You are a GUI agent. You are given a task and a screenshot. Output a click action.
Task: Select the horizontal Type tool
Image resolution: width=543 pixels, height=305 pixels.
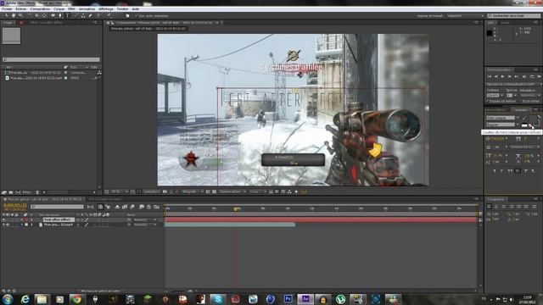point(68,15)
